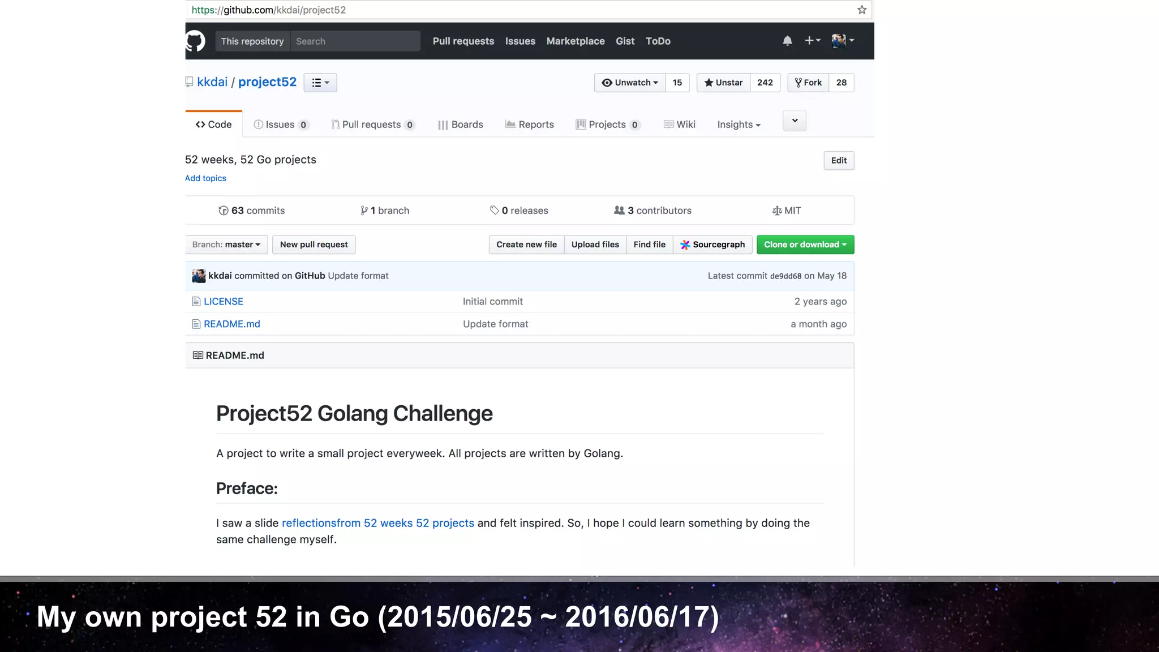Click the GitHub Octocat logo
The width and height of the screenshot is (1159, 652).
[195, 41]
